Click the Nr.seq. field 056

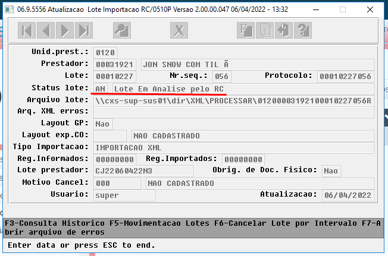(x=222, y=77)
